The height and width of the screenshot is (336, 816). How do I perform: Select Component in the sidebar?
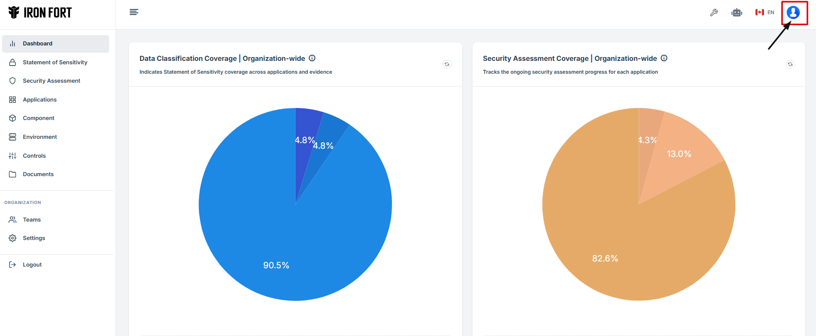click(39, 118)
